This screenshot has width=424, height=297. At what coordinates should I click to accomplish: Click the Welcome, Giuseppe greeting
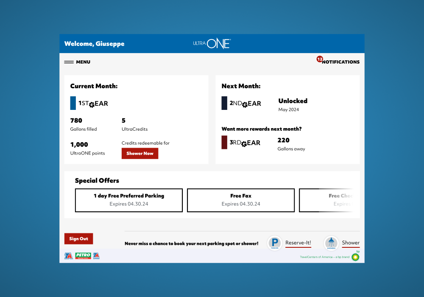[x=95, y=44]
